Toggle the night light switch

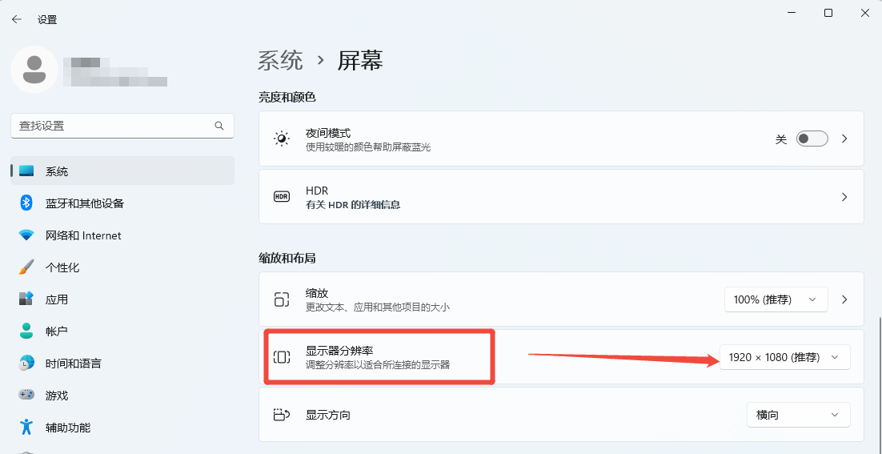pyautogui.click(x=812, y=139)
